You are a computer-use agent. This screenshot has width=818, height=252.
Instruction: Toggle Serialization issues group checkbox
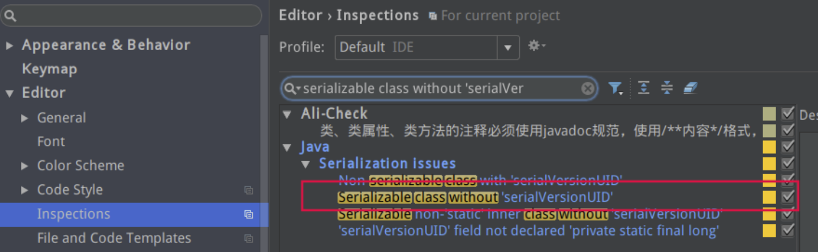[x=787, y=163]
